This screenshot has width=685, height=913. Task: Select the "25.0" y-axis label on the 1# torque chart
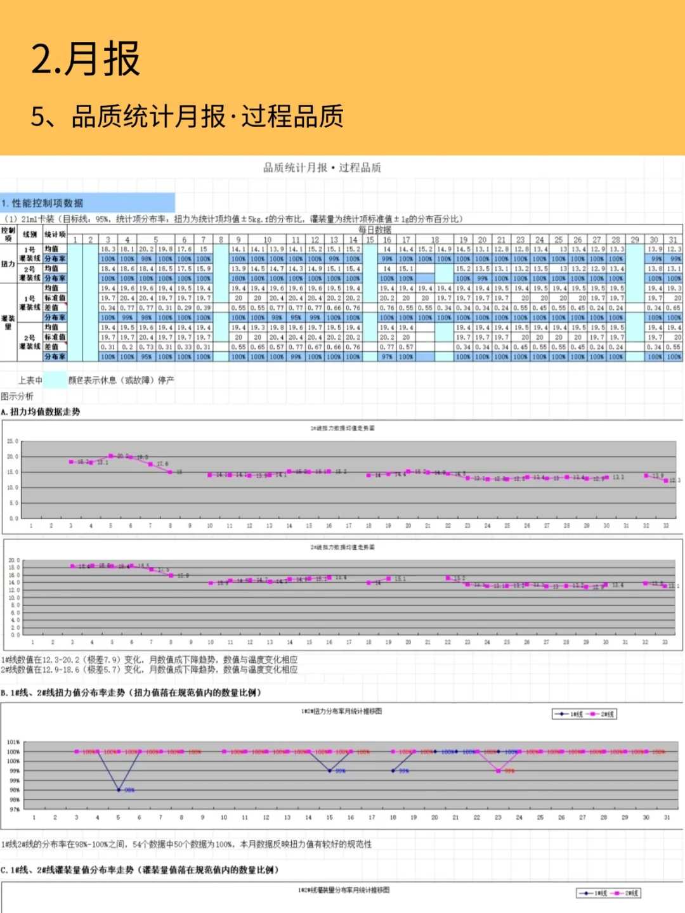(x=13, y=441)
